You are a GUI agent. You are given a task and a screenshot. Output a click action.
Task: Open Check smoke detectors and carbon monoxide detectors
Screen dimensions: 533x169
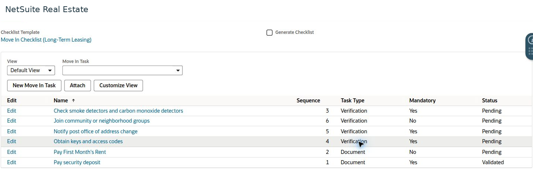(118, 111)
